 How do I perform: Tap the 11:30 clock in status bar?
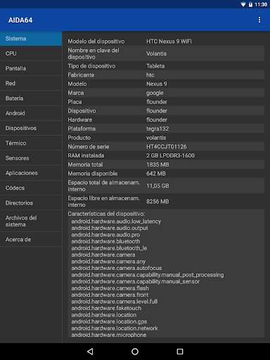261,4
